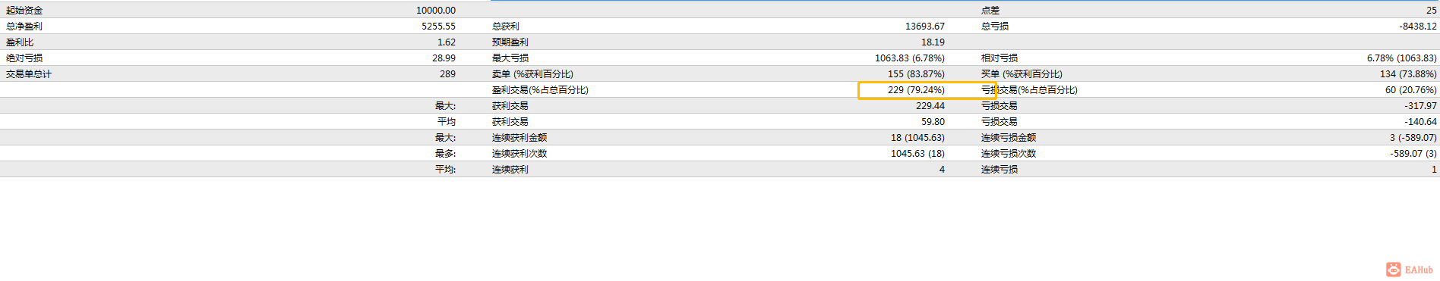
Task: Click the 盈利比 value 1.62
Action: pos(447,42)
